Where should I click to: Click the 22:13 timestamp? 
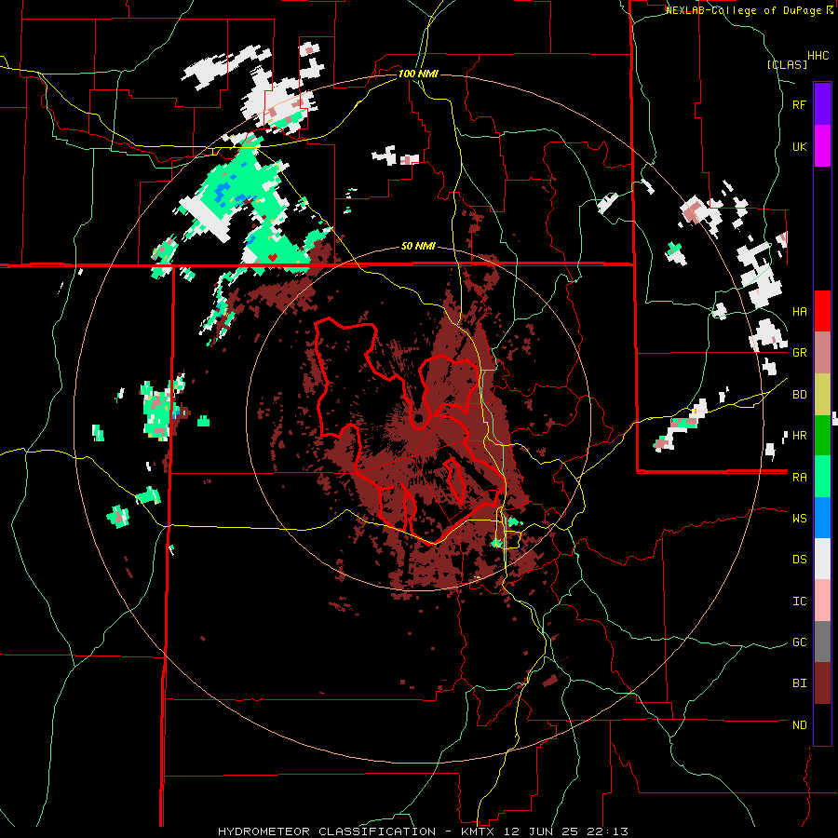pyautogui.click(x=608, y=831)
